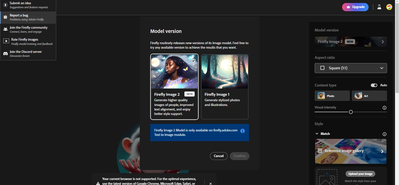Select Rate Firefly images menu item
Screen dimensions: 399x185
pos(28,41)
